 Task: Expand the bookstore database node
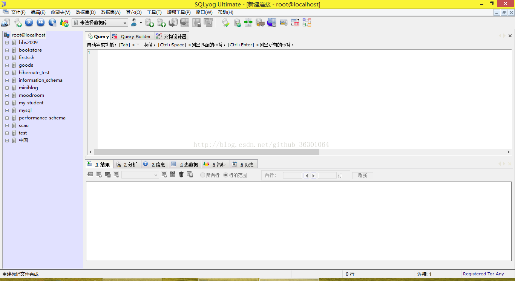pos(7,50)
